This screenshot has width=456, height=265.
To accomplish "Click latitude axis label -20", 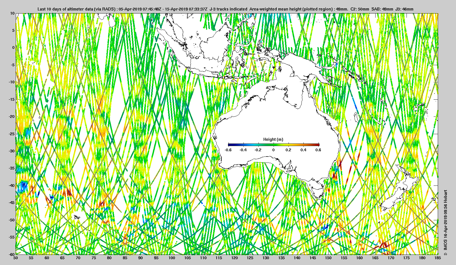I will [x=11, y=116].
